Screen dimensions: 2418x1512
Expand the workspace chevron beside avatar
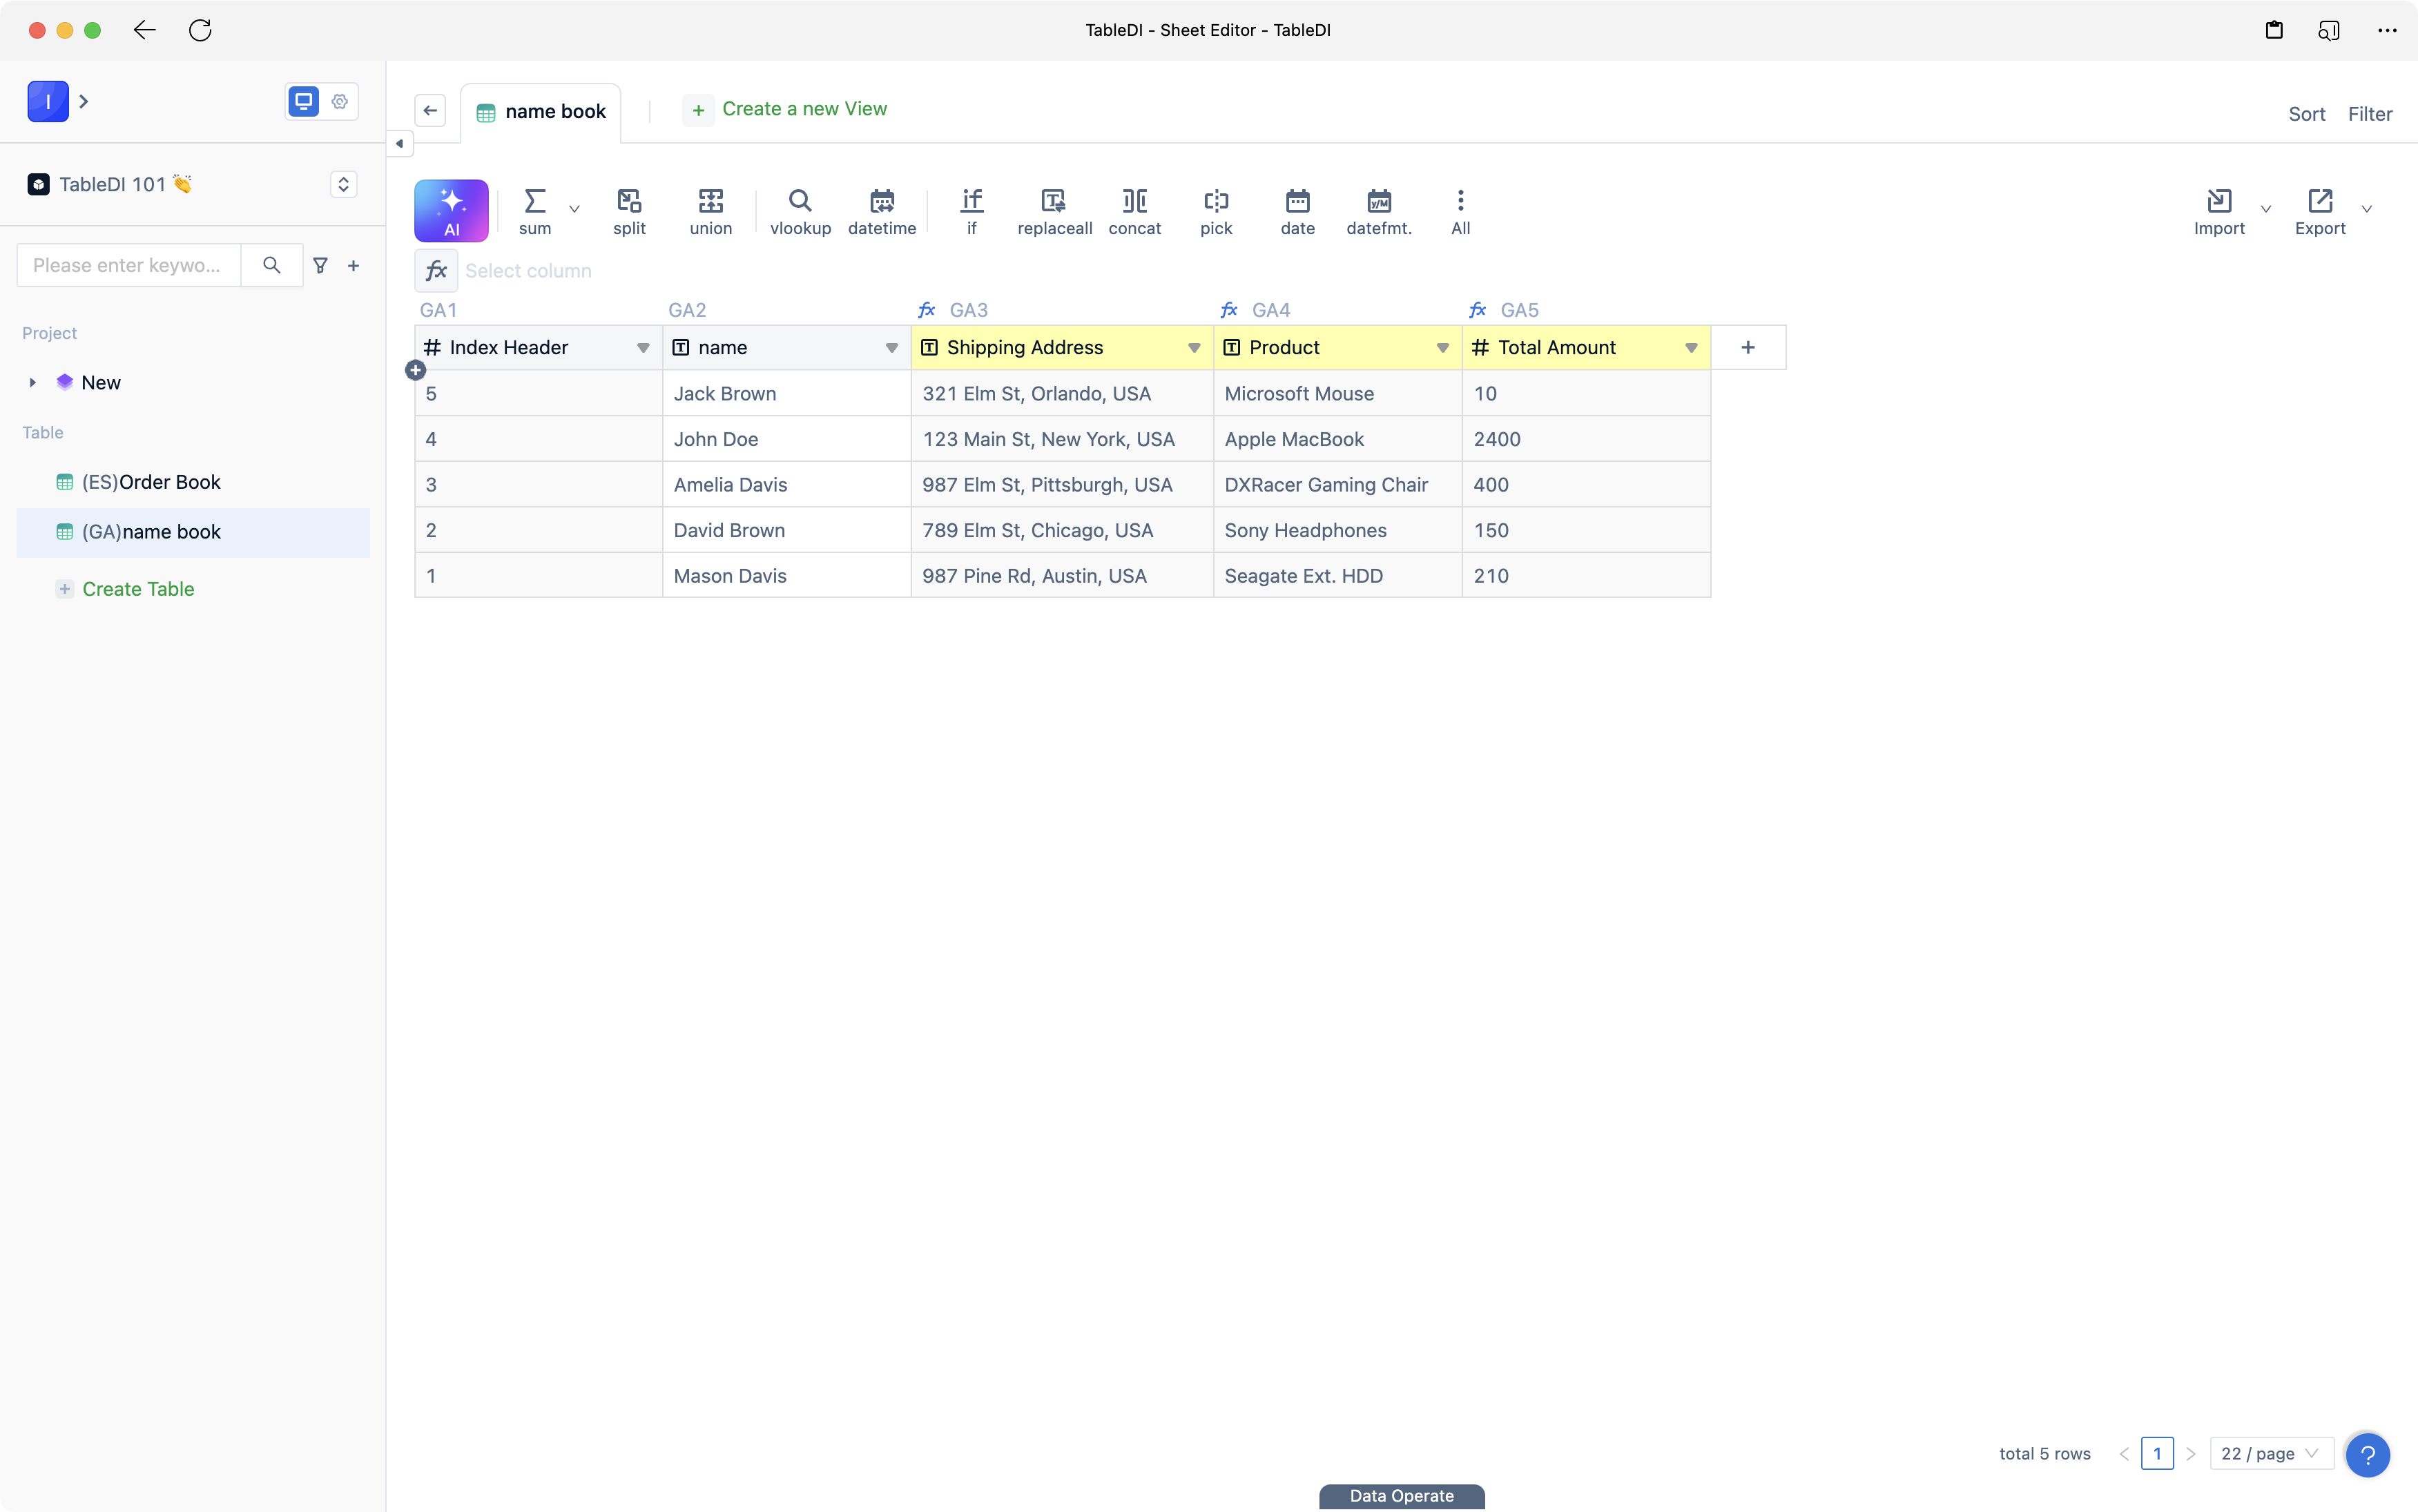point(84,101)
